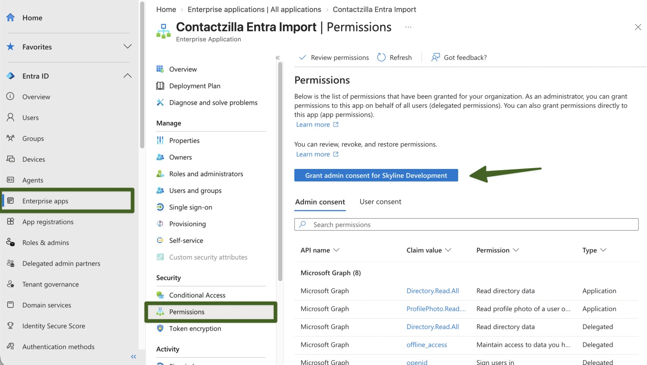Click the Got feedback person icon
This screenshot has height=365, width=647.
pyautogui.click(x=436, y=57)
